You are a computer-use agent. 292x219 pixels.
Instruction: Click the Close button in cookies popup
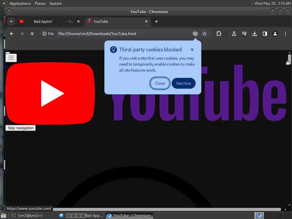[160, 83]
